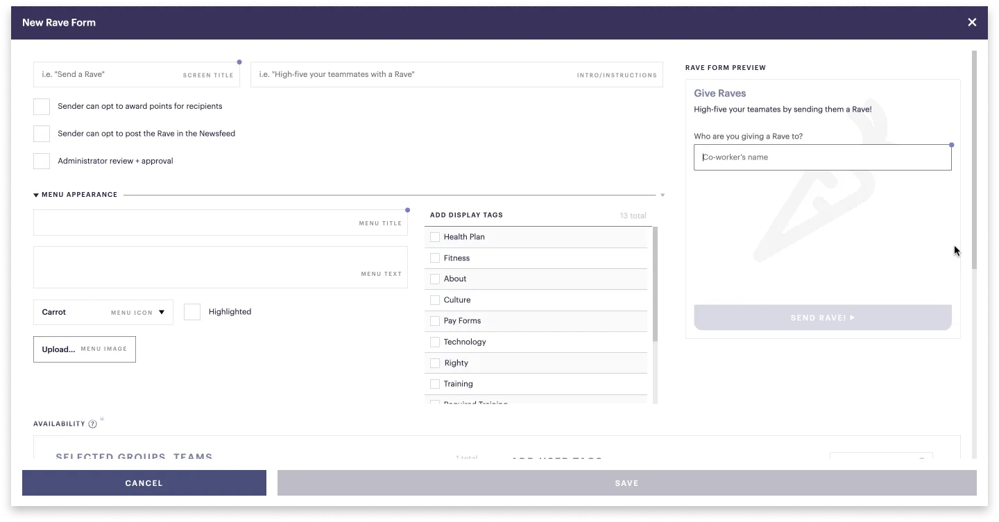Check Administrator review + approval
This screenshot has height=522, width=999.
point(42,161)
